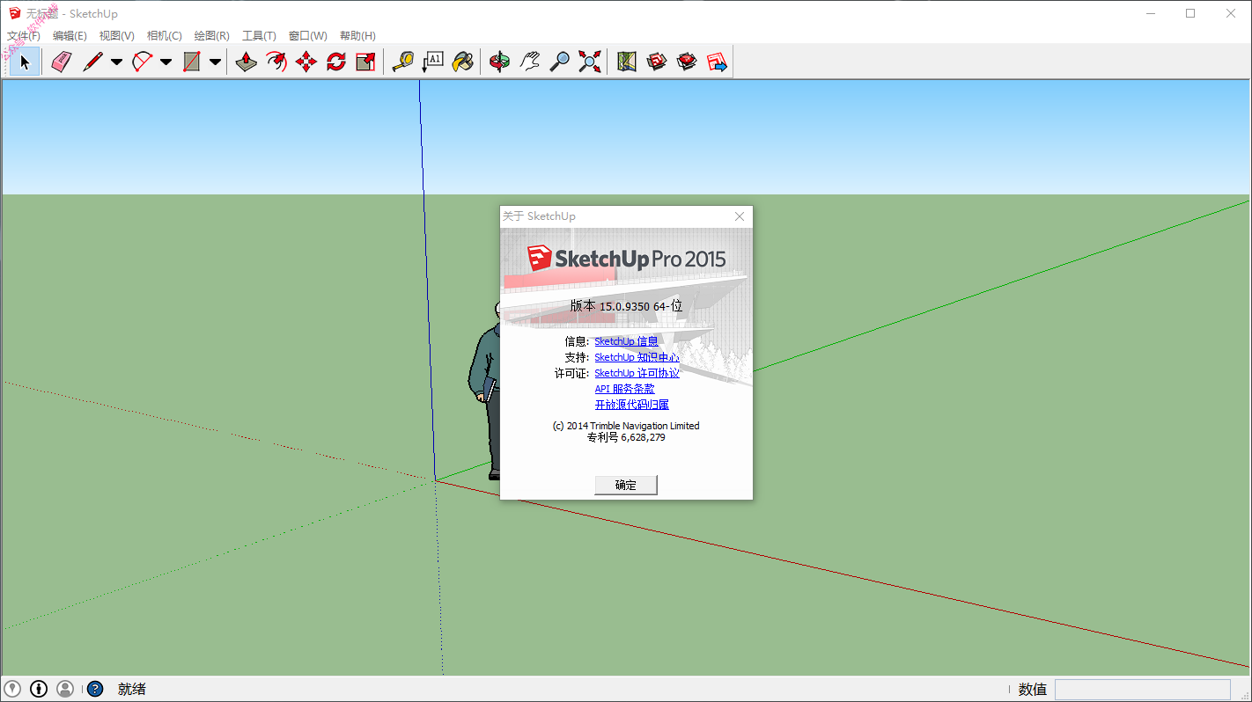Click the user sign-in status bar icon

pos(65,689)
